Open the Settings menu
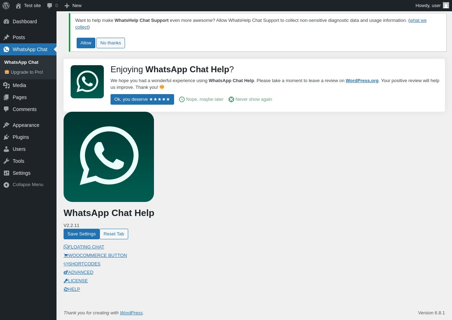Image resolution: width=452 pixels, height=320 pixels. point(28,173)
